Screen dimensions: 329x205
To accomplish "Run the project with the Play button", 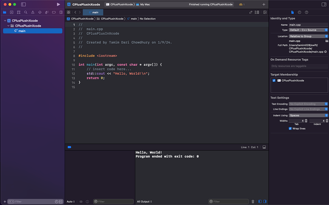I will 58,4.
